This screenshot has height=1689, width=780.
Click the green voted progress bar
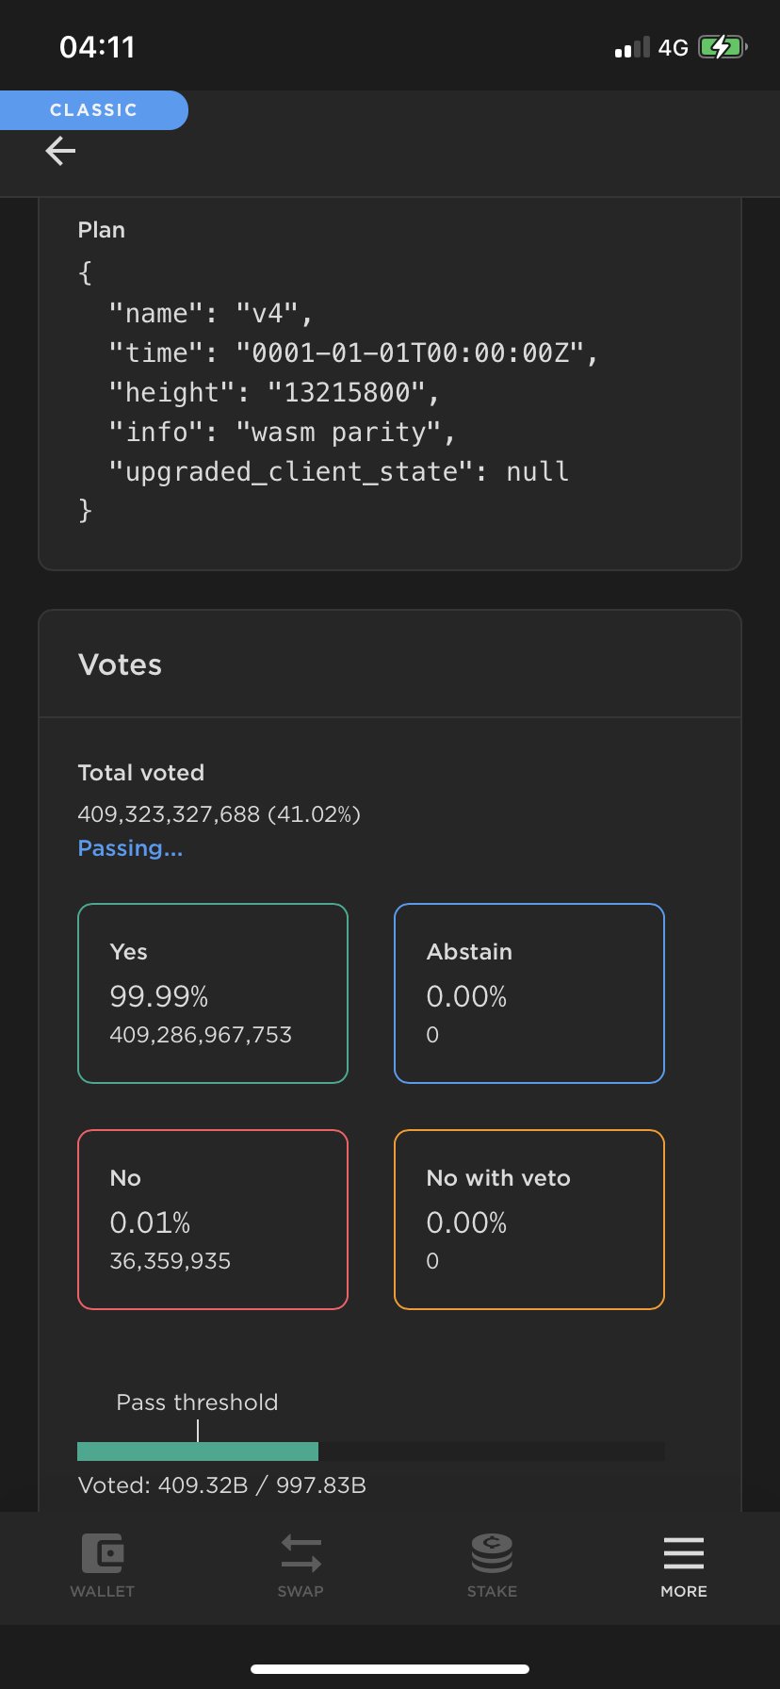click(198, 1451)
